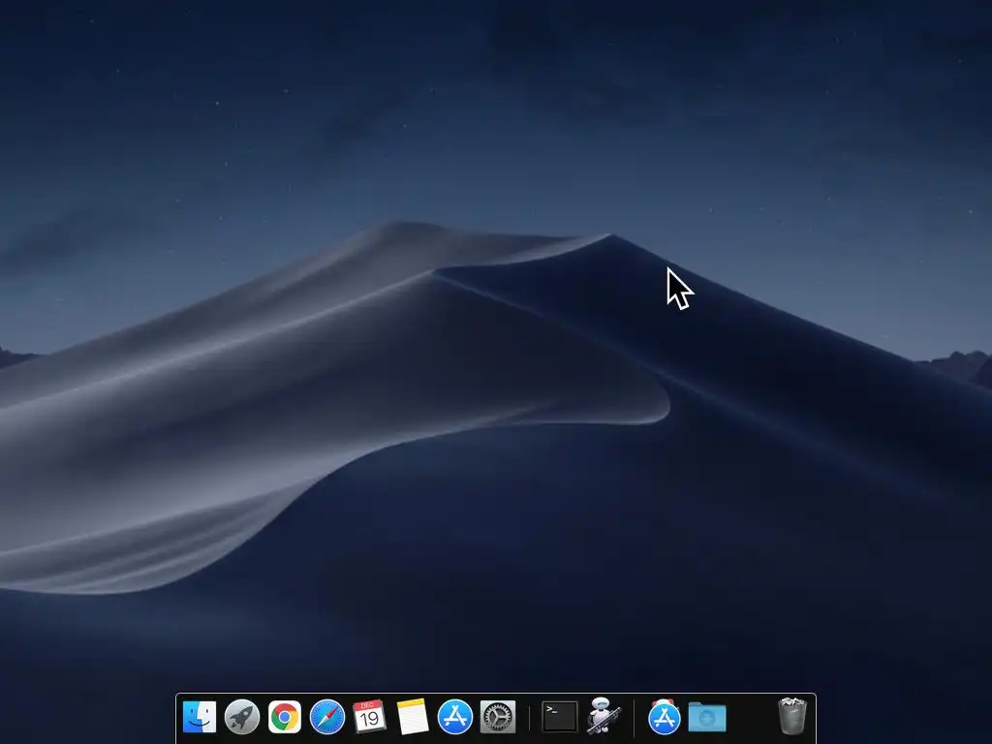The image size is (992, 744).
Task: Open Calendar showing Dec 19
Action: click(x=369, y=717)
